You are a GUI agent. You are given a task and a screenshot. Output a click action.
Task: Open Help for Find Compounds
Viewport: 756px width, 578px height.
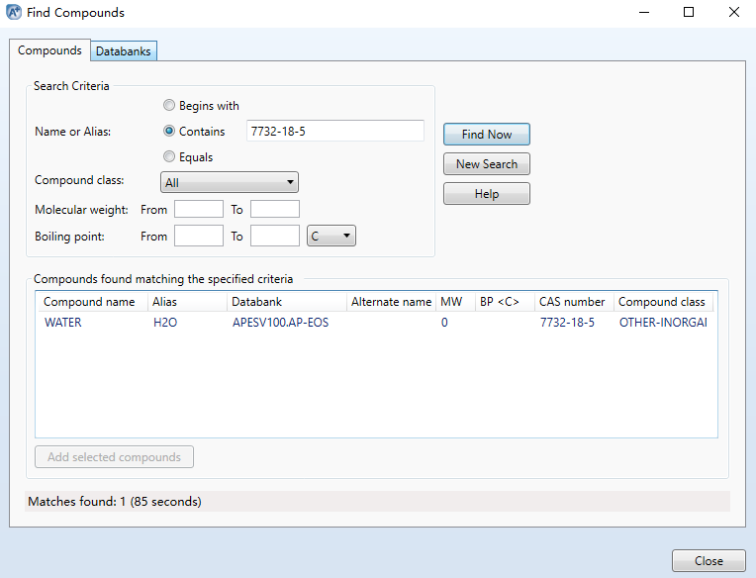pos(487,193)
